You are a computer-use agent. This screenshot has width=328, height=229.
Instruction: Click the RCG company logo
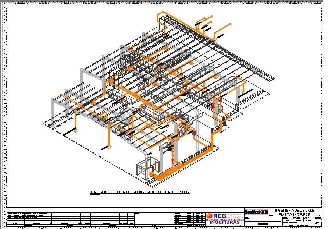(x=217, y=216)
